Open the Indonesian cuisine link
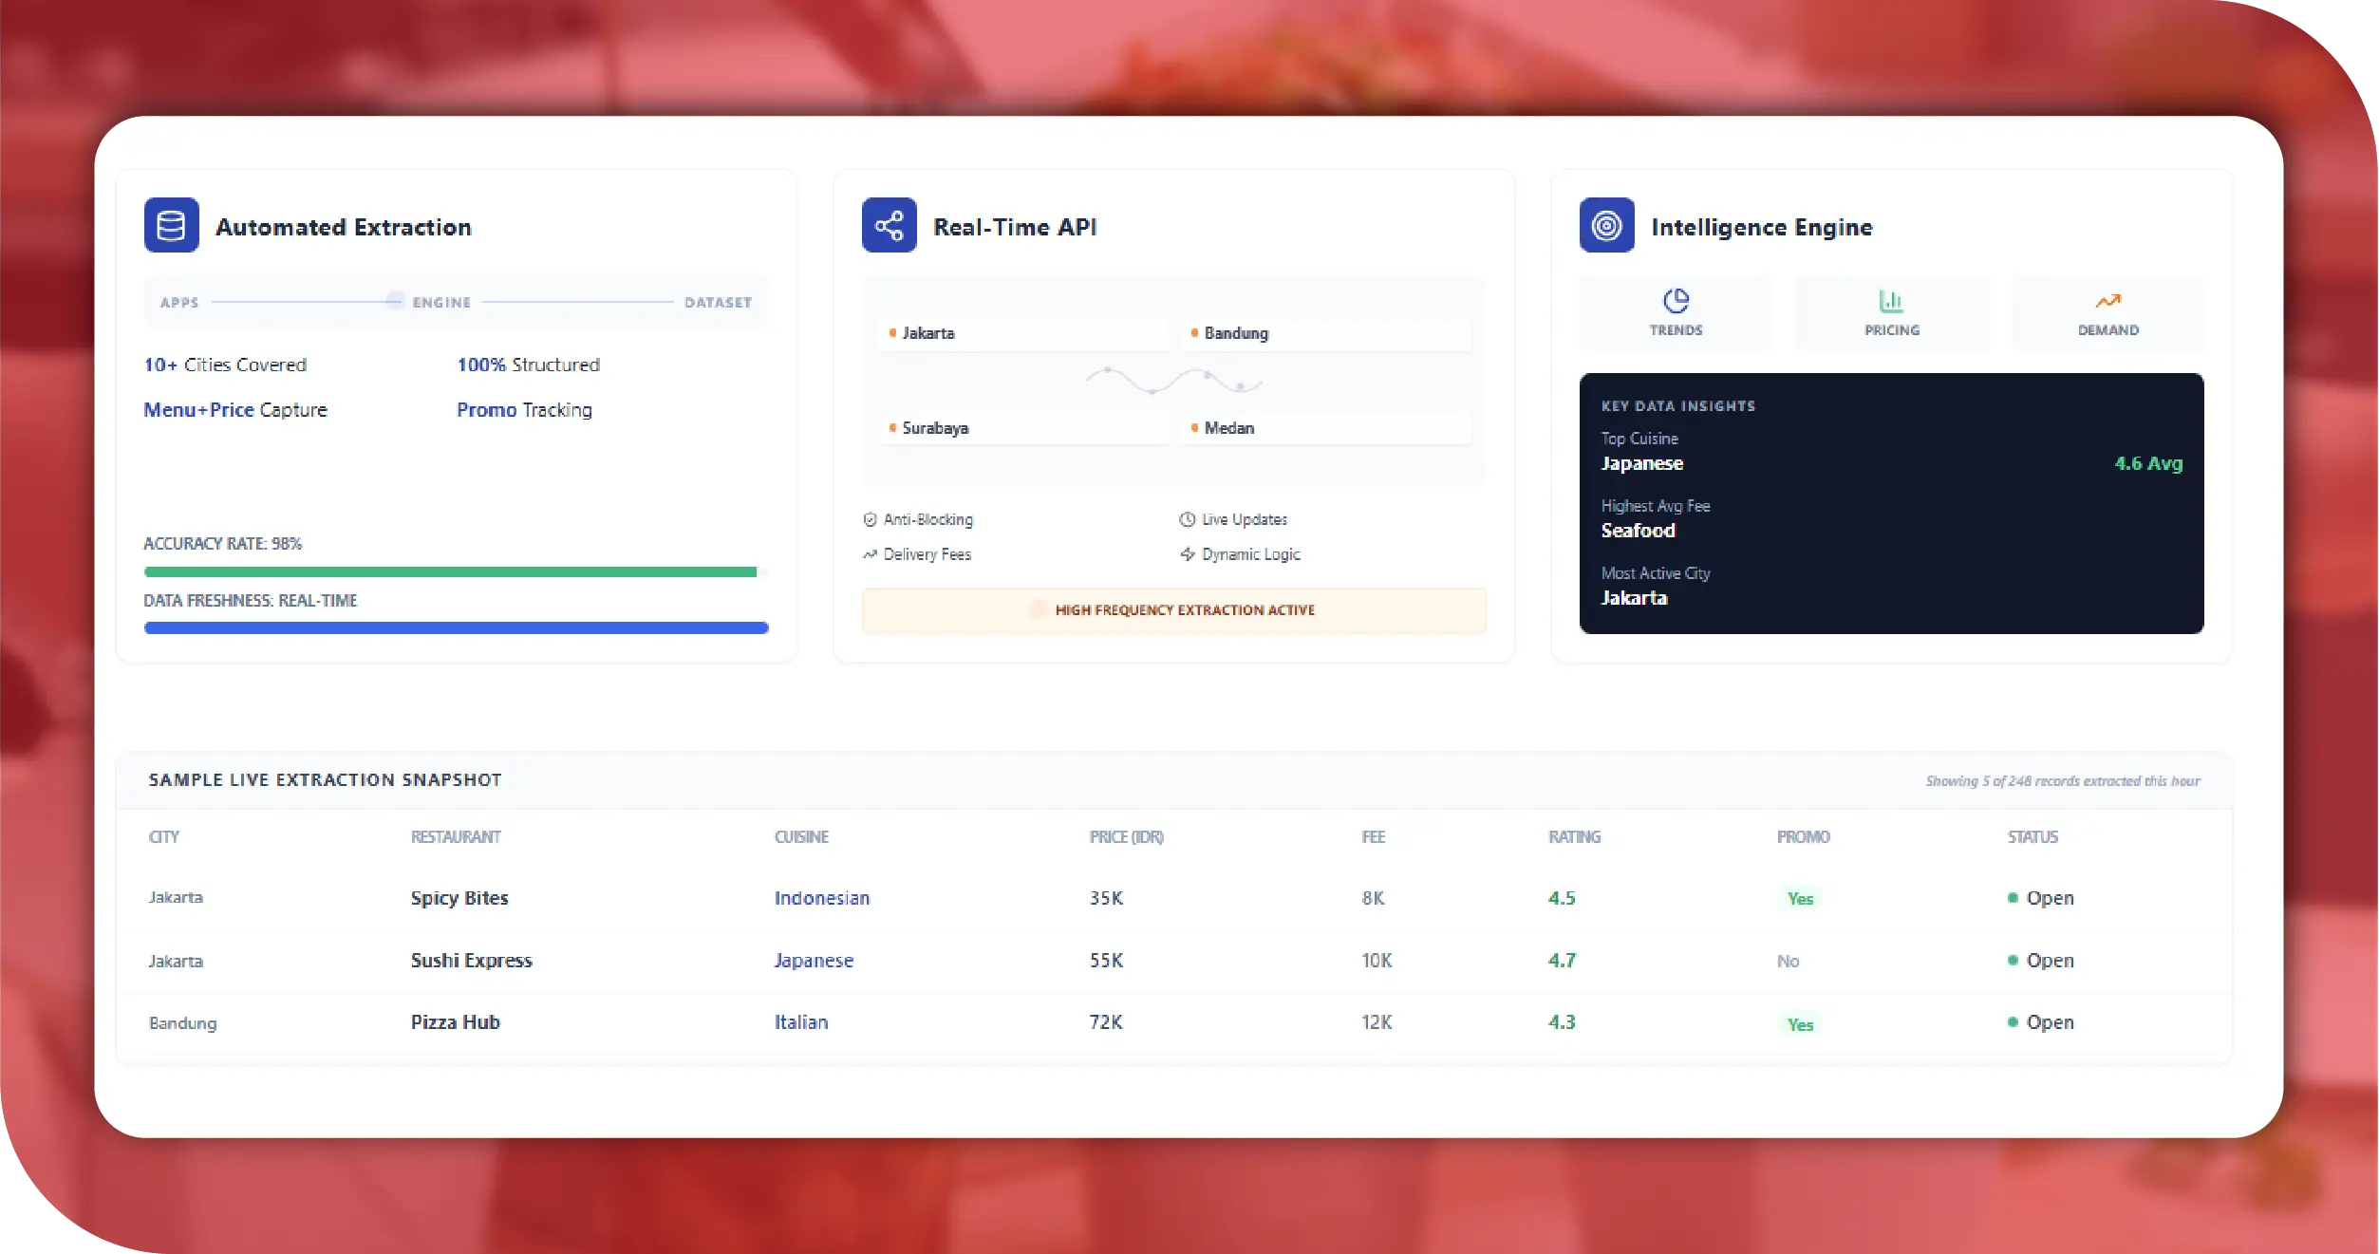 coord(822,898)
